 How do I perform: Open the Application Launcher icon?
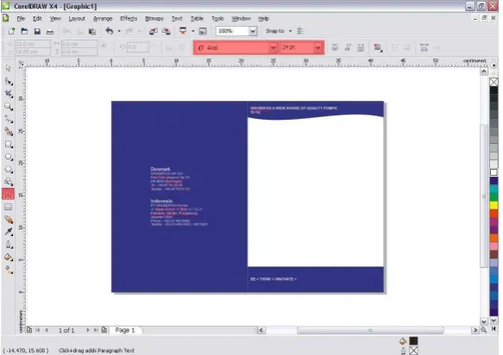coord(183,31)
